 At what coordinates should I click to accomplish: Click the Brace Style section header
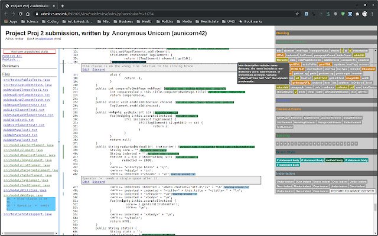(325, 152)
